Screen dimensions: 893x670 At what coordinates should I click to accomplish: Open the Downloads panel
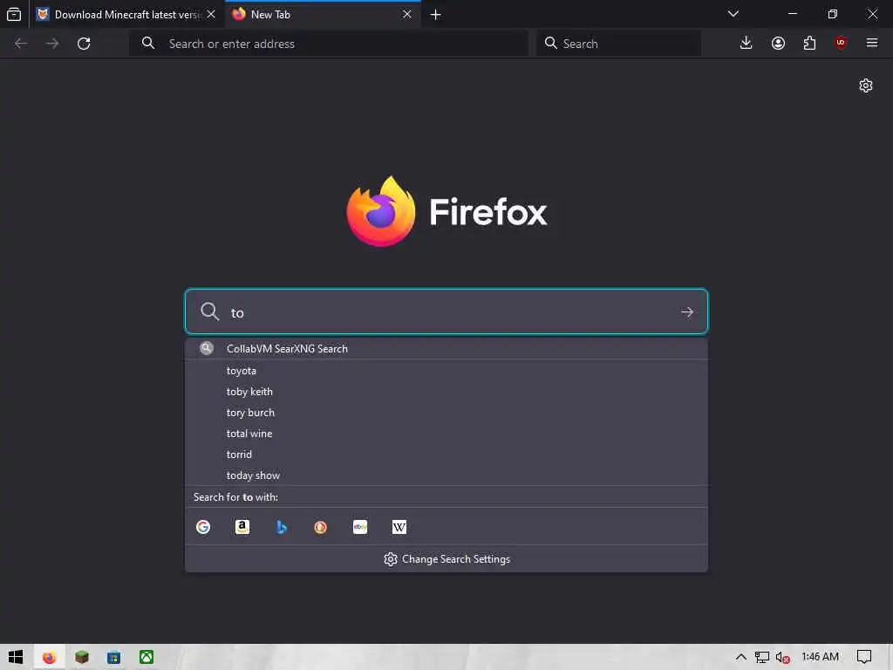click(746, 44)
